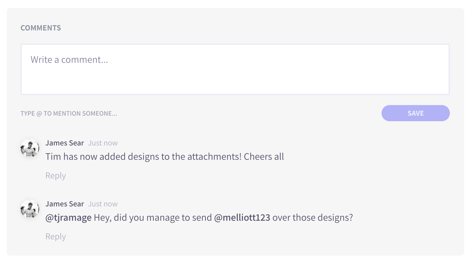
Task: Click the SAVE button
Action: pyautogui.click(x=415, y=113)
